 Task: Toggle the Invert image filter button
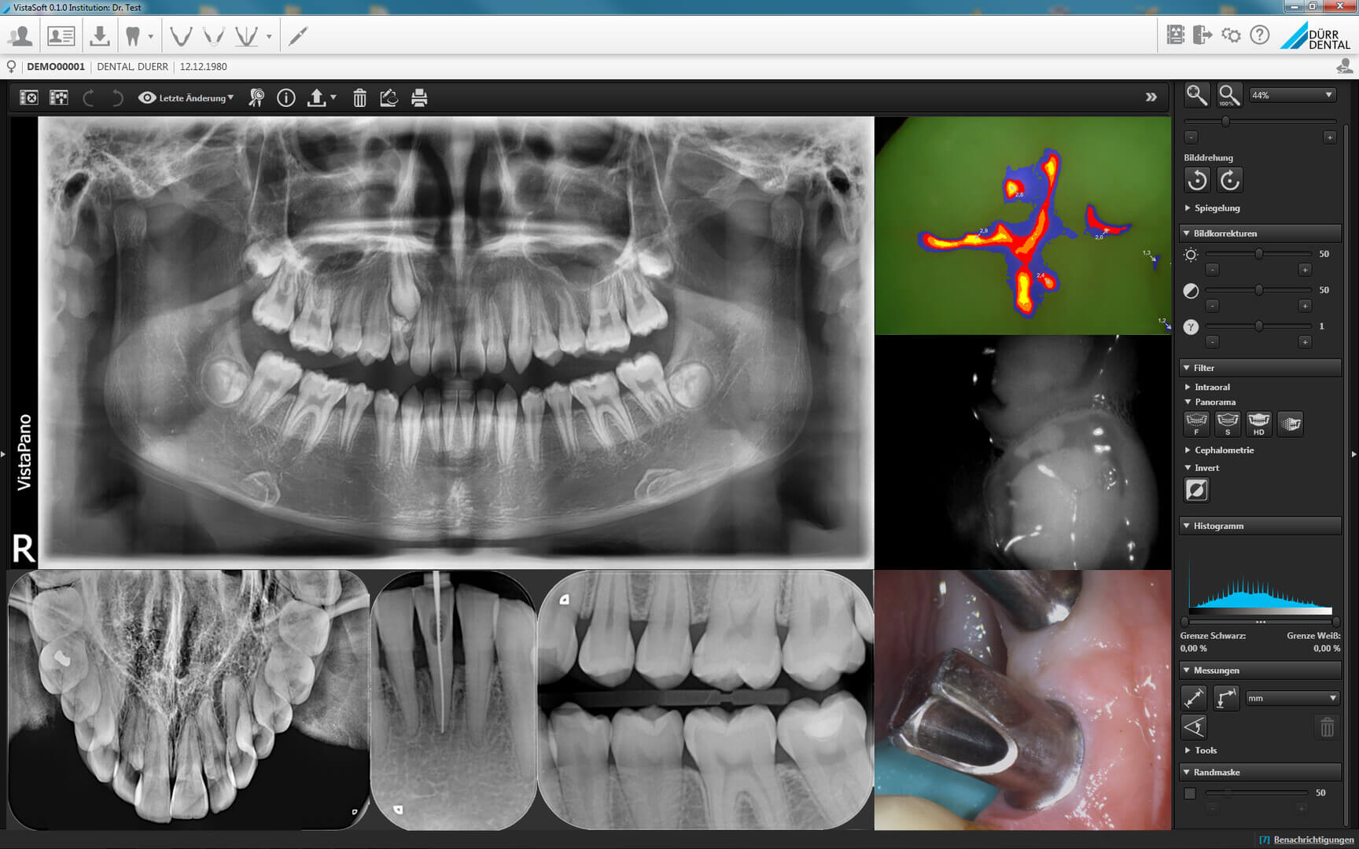pyautogui.click(x=1196, y=491)
